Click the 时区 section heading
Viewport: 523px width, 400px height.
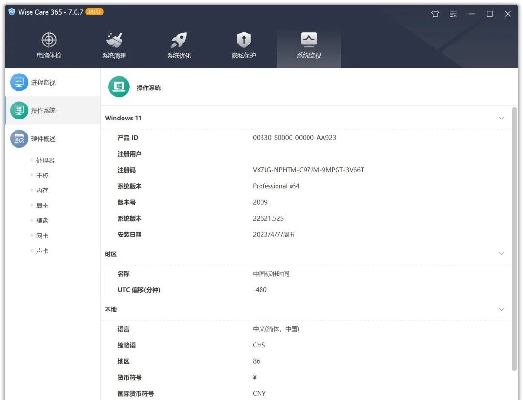[111, 254]
